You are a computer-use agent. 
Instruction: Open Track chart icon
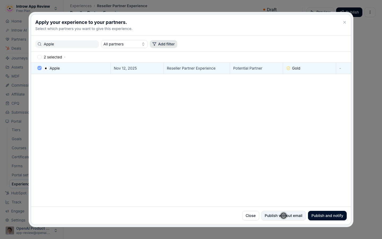point(7,202)
